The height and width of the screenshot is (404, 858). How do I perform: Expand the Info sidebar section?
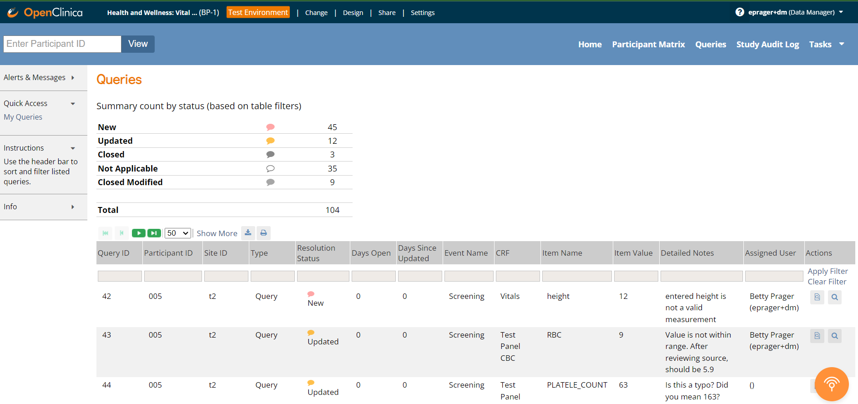pos(72,207)
